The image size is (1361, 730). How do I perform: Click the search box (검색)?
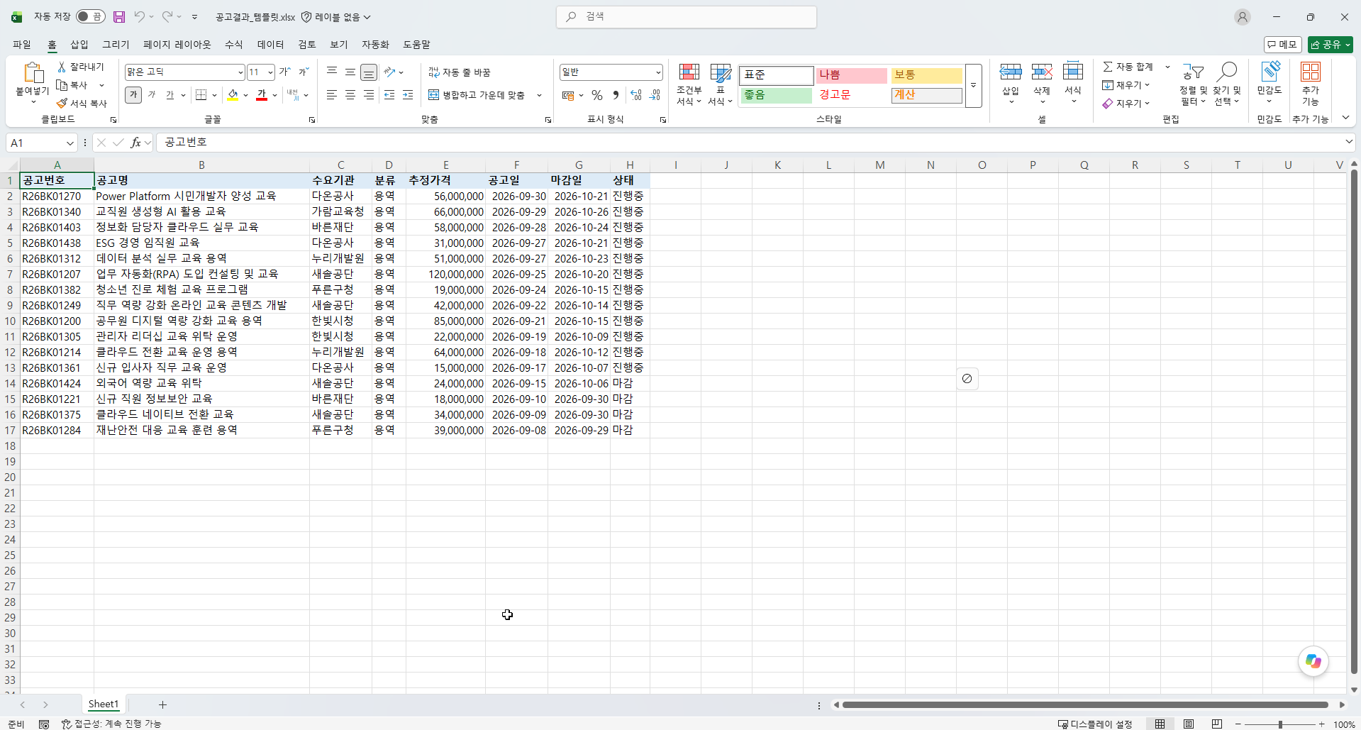pyautogui.click(x=687, y=16)
